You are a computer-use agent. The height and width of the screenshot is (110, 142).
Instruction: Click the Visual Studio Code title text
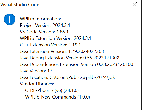[x=20, y=5]
